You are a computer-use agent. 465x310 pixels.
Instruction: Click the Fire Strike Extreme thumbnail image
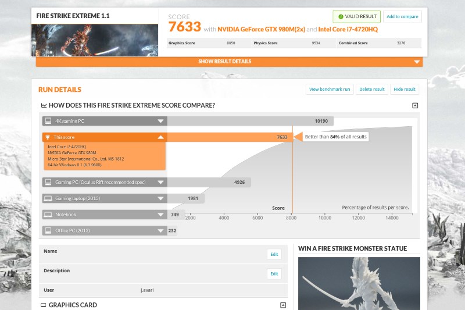(95, 40)
